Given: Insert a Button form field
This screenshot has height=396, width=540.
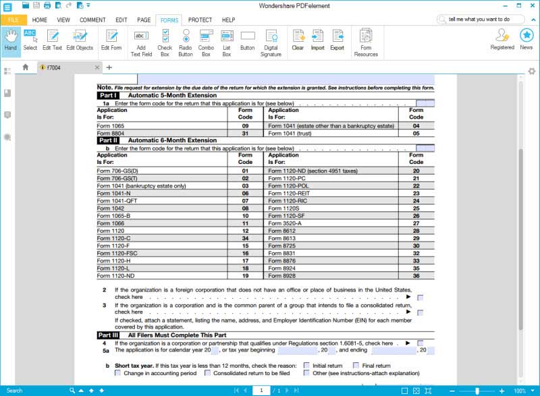Looking at the screenshot, I should (247, 40).
